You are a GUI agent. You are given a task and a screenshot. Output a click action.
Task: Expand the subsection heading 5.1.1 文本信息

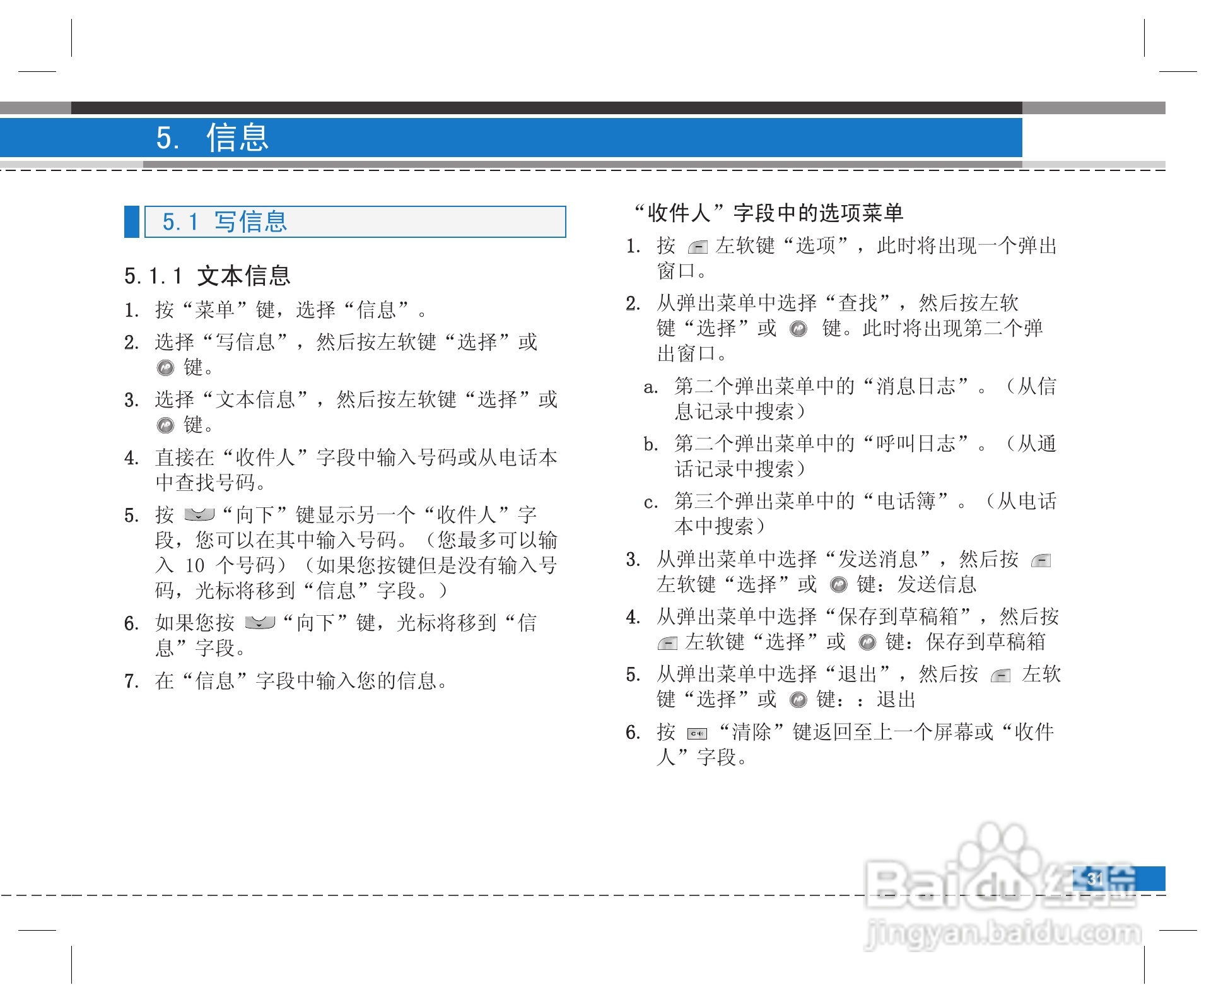tap(208, 276)
